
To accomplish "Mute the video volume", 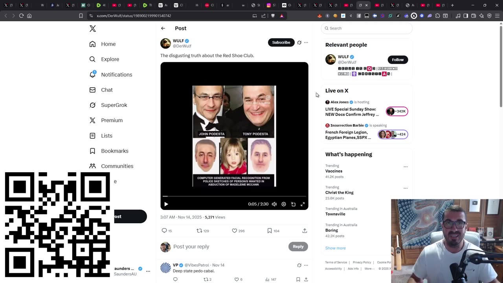I will tap(274, 204).
